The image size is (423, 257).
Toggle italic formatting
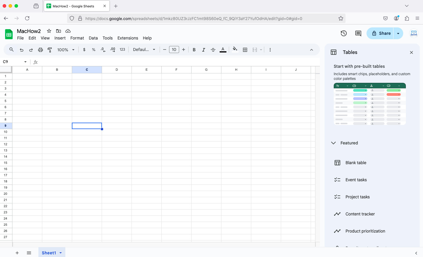(203, 50)
